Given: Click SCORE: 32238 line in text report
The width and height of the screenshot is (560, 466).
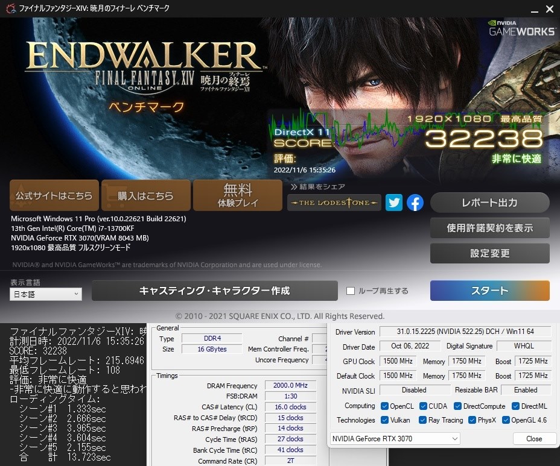Looking at the screenshot, I should click(x=38, y=351).
